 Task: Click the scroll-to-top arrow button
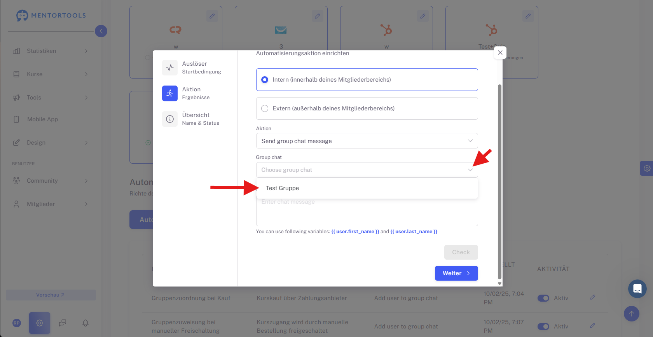632,314
